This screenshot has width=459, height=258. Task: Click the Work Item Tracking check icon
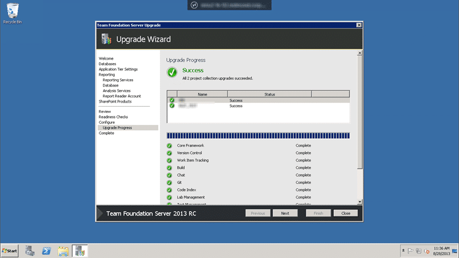tap(169, 161)
